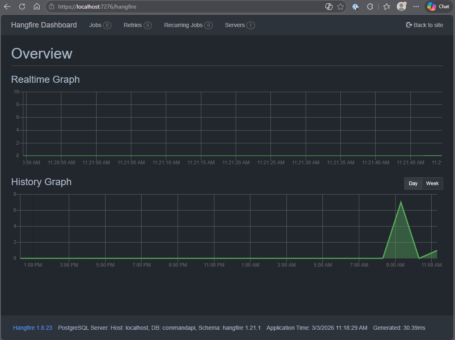455x340 pixels.
Task: Refresh the Hangfire dashboard page
Action: (22, 7)
